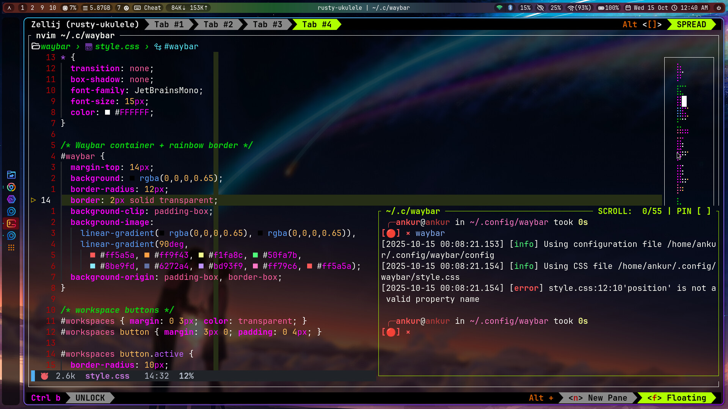Launch Chrome from the dock
The height and width of the screenshot is (409, 728).
click(x=11, y=187)
